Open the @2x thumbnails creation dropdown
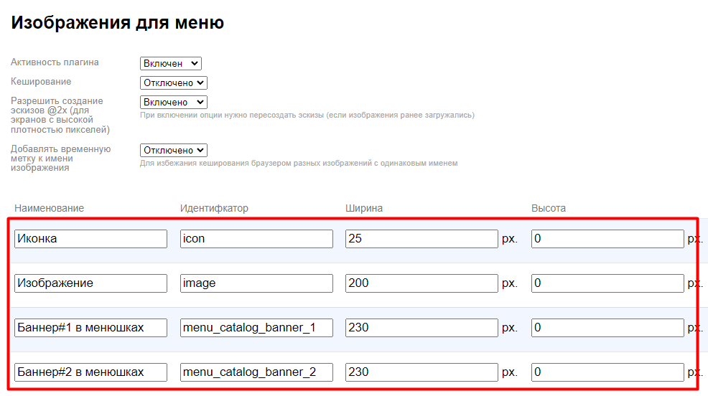The height and width of the screenshot is (396, 708). point(173,103)
